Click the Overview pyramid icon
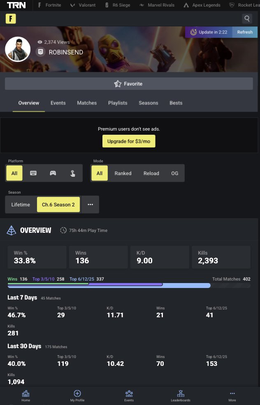Screen dimensions: 260x405 click(x=12, y=230)
